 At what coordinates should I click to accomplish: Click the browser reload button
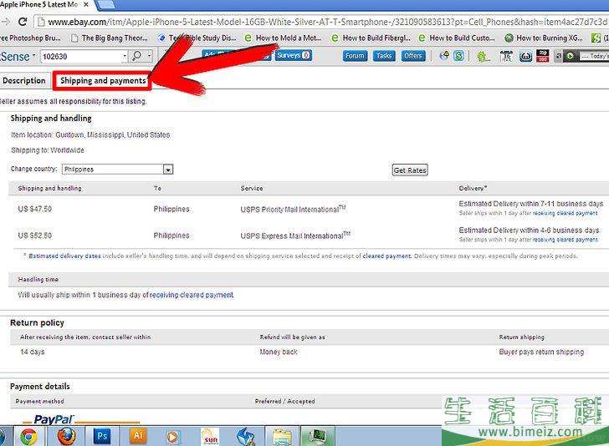click(23, 22)
